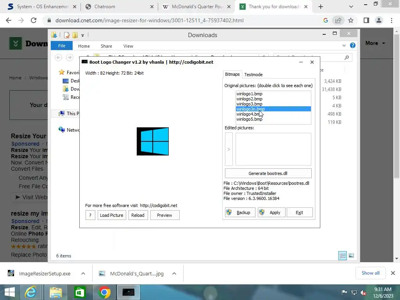
Task: Open the Home ribbon tab in Downloads
Action: click(x=84, y=46)
